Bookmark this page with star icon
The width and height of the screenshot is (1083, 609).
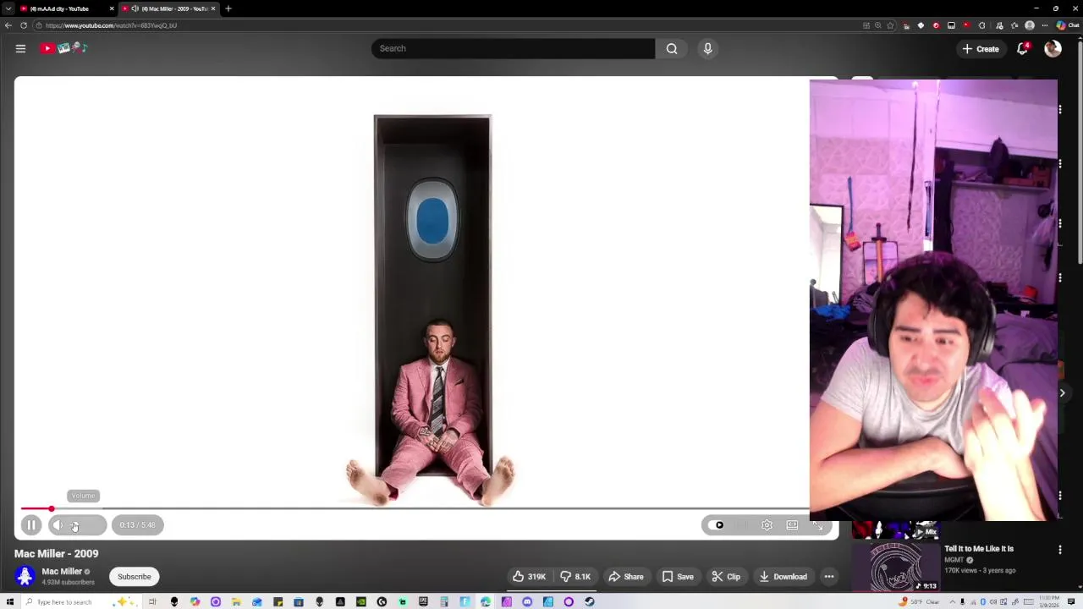click(890, 25)
